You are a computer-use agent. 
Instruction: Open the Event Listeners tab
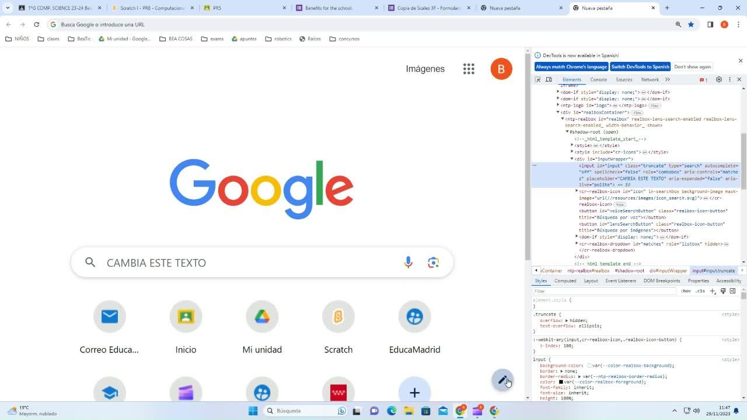(x=621, y=281)
